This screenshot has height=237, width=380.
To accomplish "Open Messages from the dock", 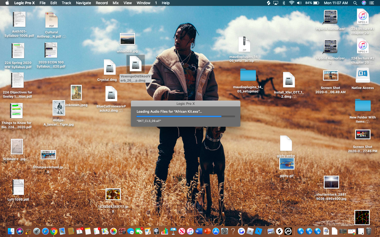I will pyautogui.click(x=131, y=231).
